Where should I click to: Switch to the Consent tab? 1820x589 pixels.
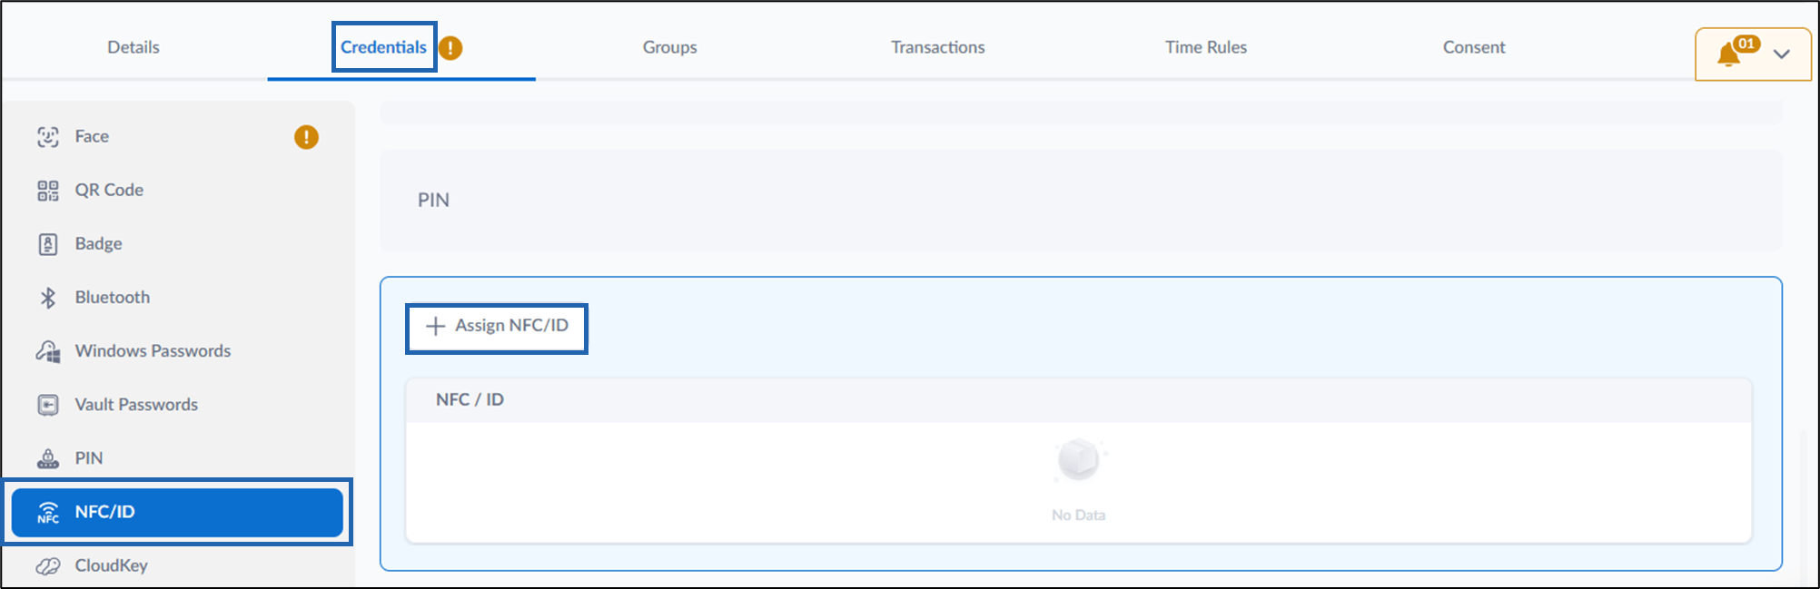point(1474,47)
